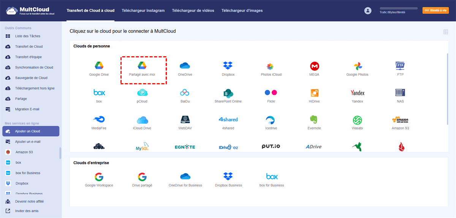This screenshot has width=456, height=218.
Task: Connect the Flickr service
Action: [x=271, y=93]
